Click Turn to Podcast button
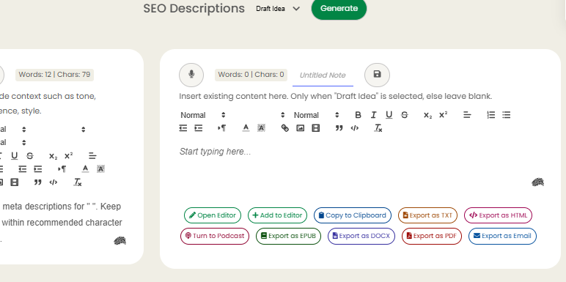 coord(215,236)
